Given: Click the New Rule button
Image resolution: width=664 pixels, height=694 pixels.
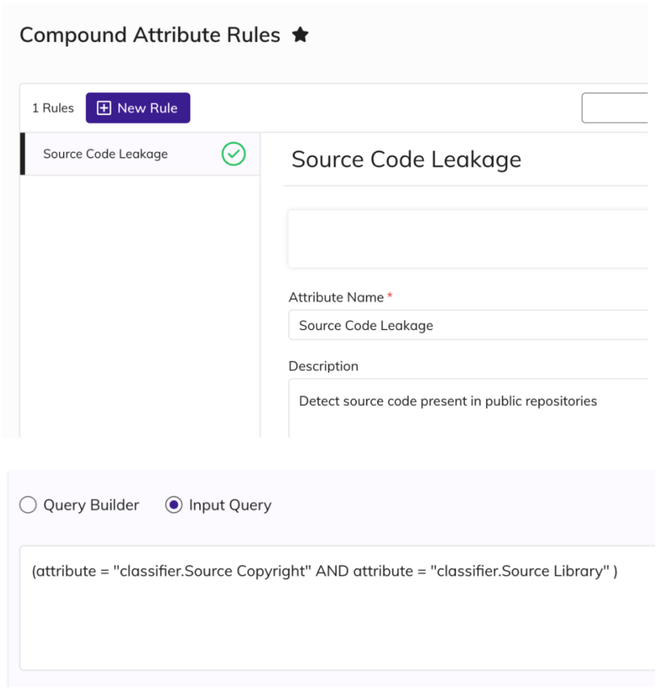Looking at the screenshot, I should (138, 107).
